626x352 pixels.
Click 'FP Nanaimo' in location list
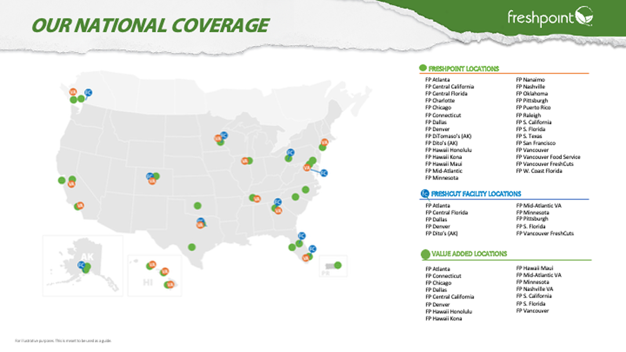pyautogui.click(x=530, y=80)
